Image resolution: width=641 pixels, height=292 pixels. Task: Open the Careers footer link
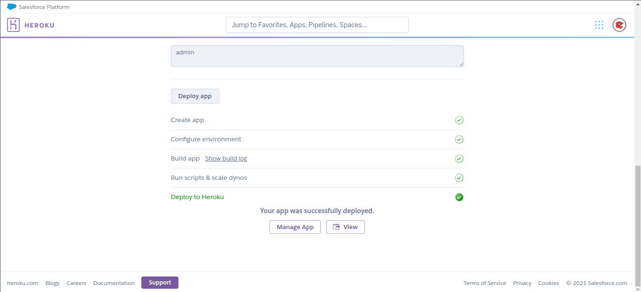77,283
